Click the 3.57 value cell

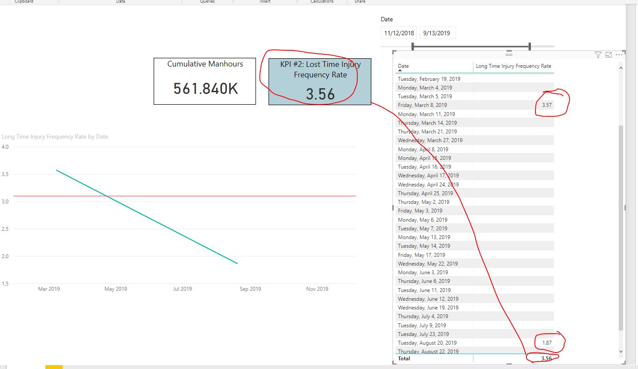[547, 105]
